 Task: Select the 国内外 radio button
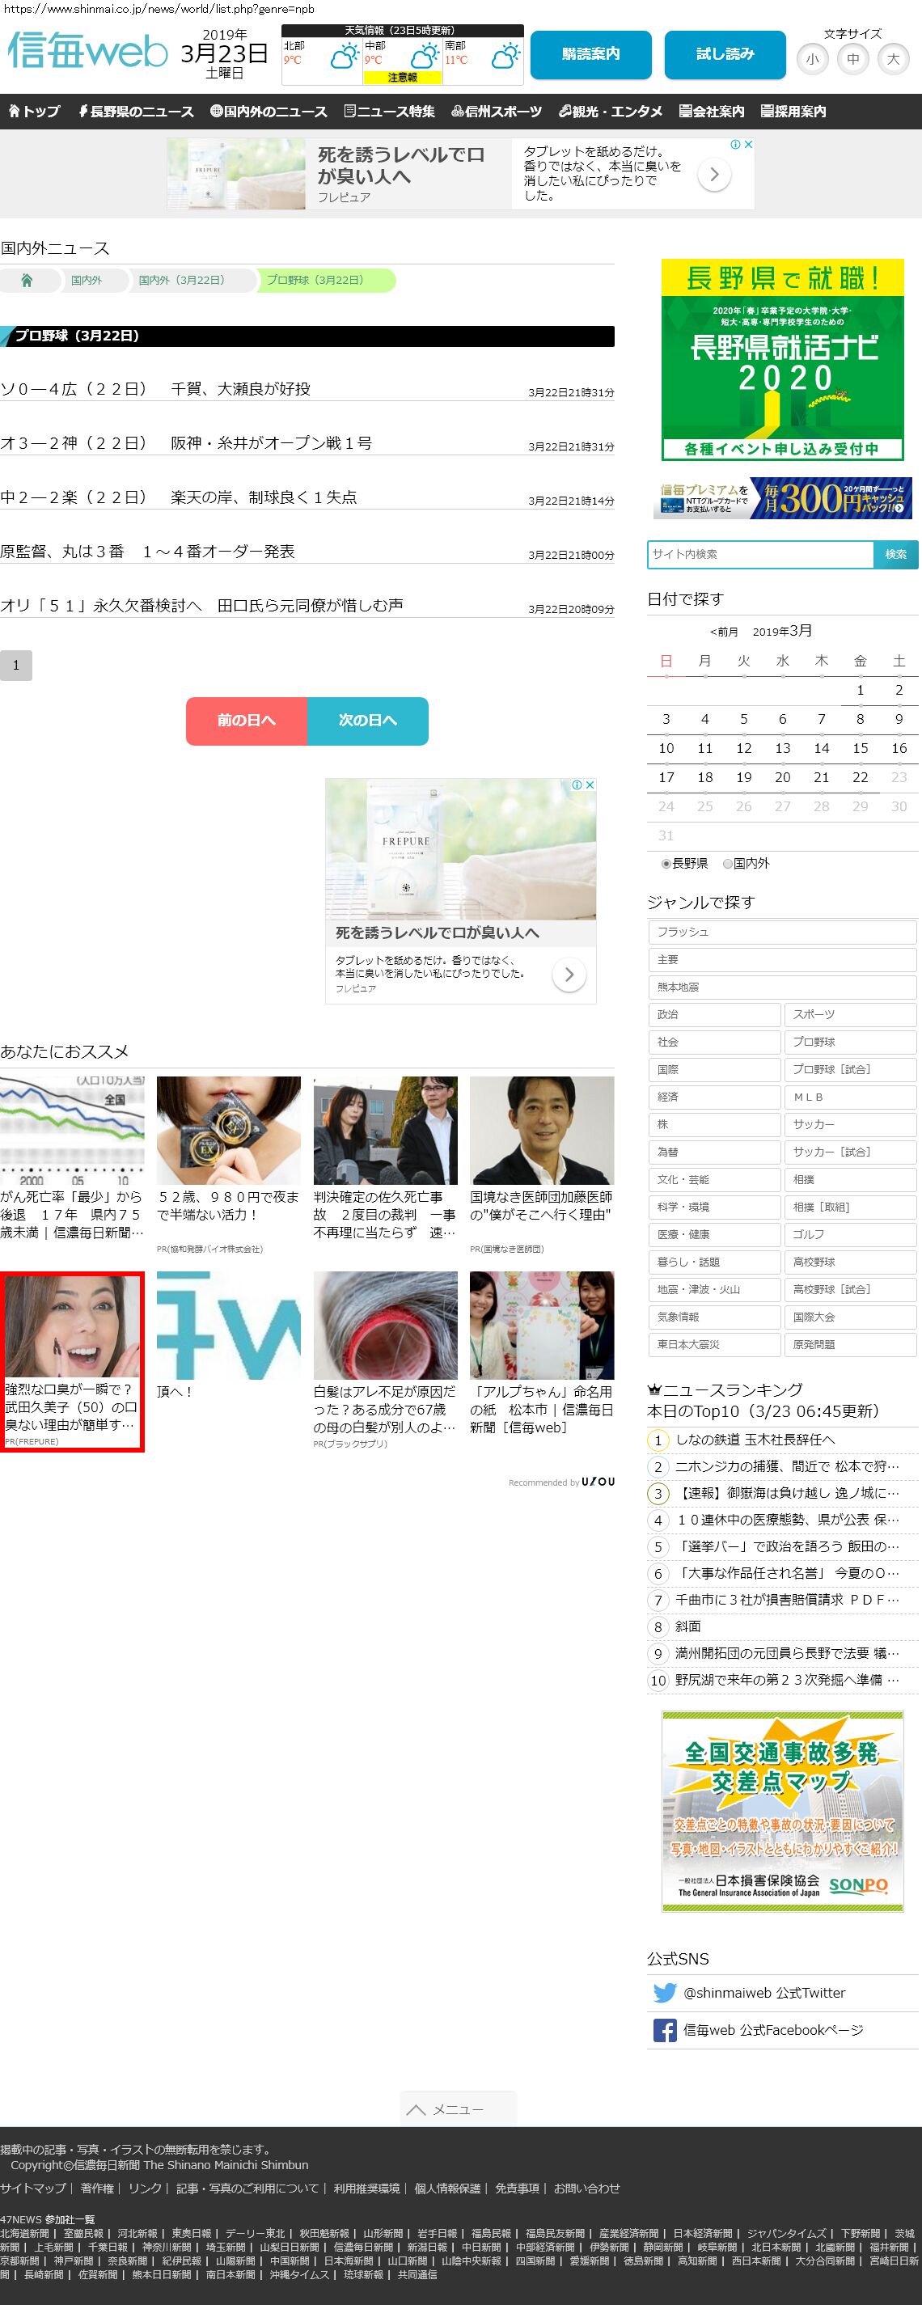[x=728, y=864]
